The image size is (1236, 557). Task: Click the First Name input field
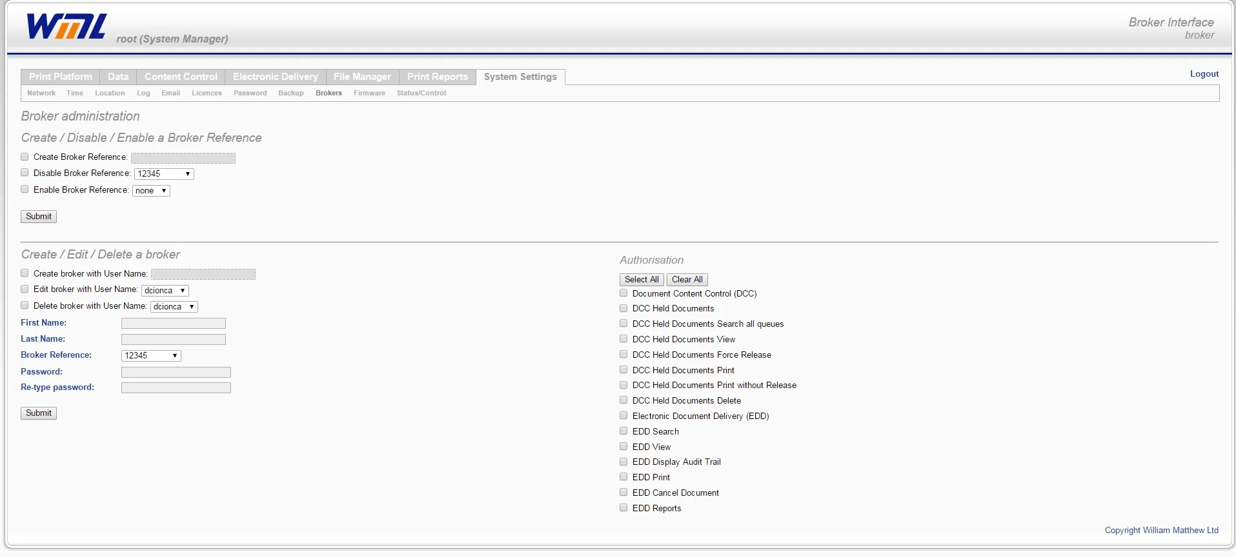click(x=174, y=324)
